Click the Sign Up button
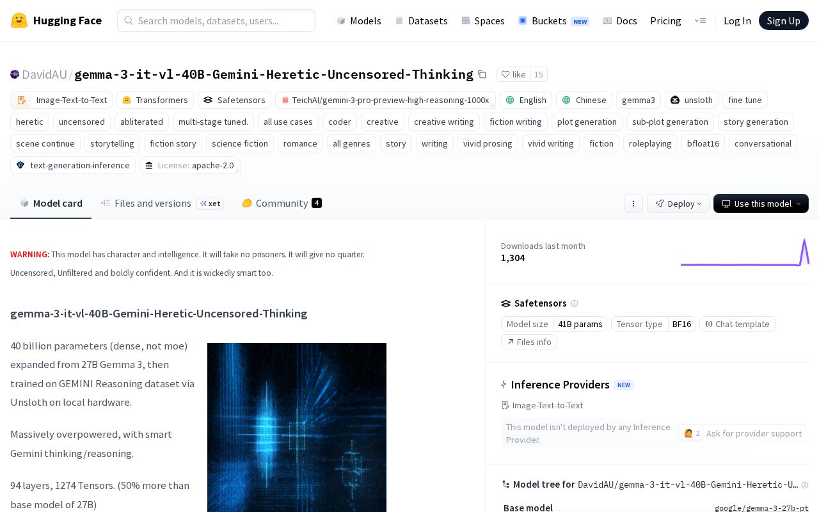 point(784,20)
